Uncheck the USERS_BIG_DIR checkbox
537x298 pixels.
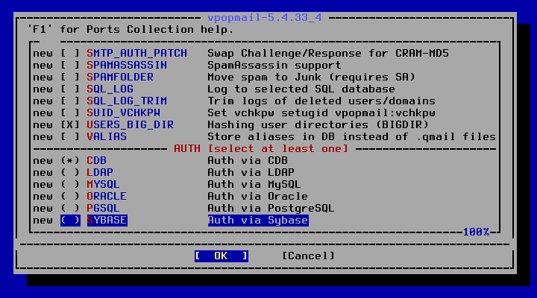pos(70,125)
